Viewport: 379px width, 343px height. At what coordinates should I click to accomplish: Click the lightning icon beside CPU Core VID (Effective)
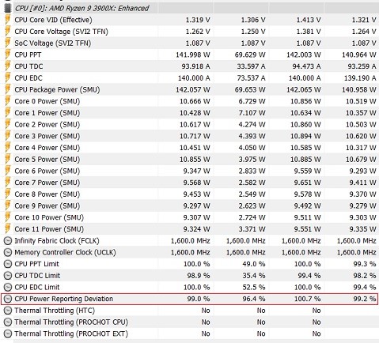[x=8, y=20]
